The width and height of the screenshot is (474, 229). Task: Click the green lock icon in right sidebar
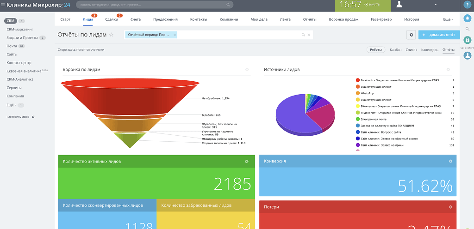[x=468, y=40]
